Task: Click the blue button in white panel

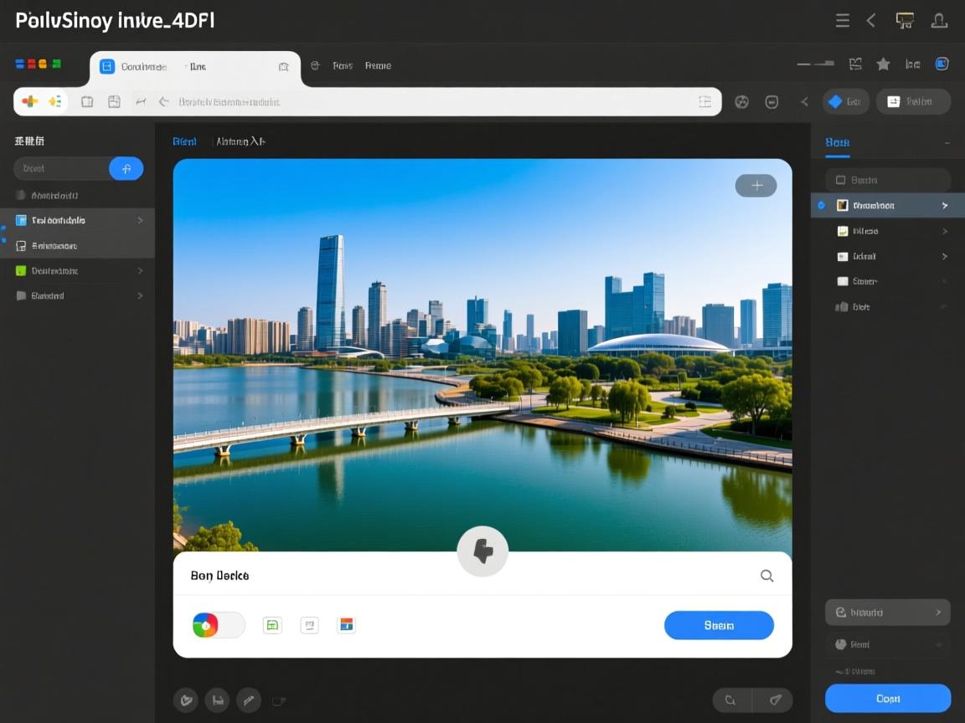Action: 719,625
